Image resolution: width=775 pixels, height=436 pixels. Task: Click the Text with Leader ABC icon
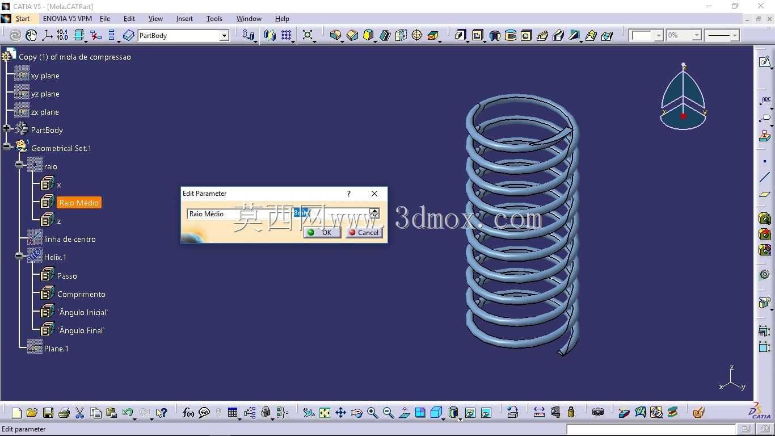point(765,101)
